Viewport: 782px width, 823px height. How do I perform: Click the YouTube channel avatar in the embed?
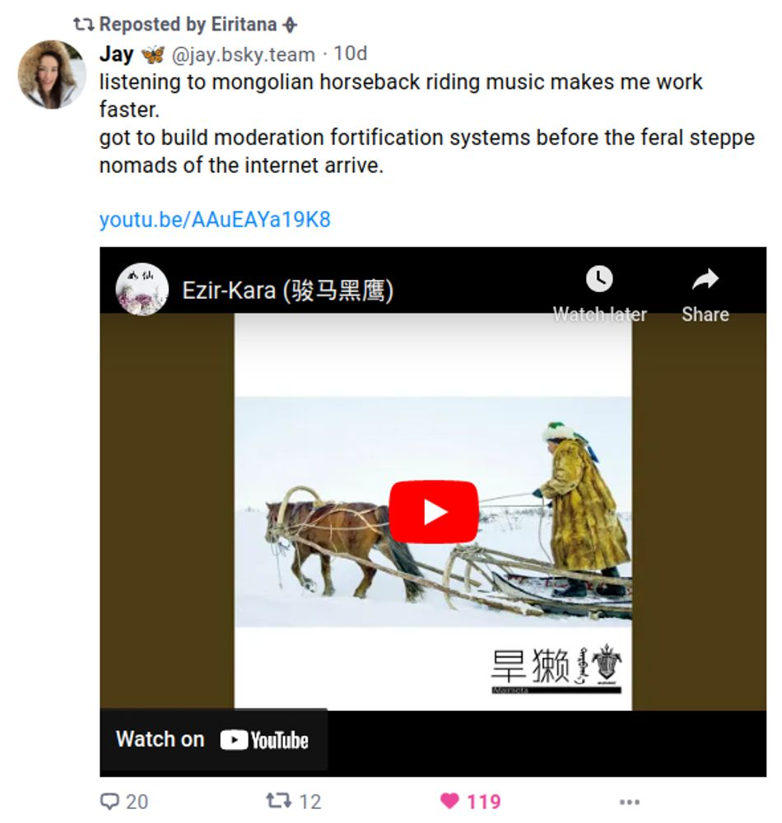(x=142, y=289)
